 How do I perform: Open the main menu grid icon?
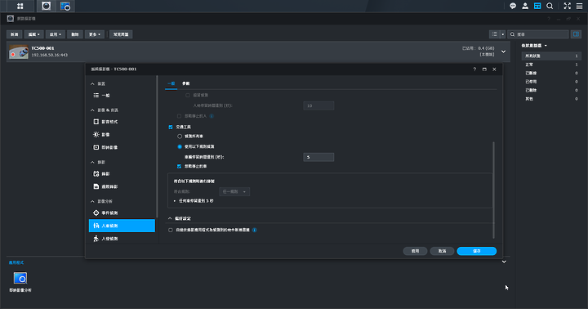point(20,6)
